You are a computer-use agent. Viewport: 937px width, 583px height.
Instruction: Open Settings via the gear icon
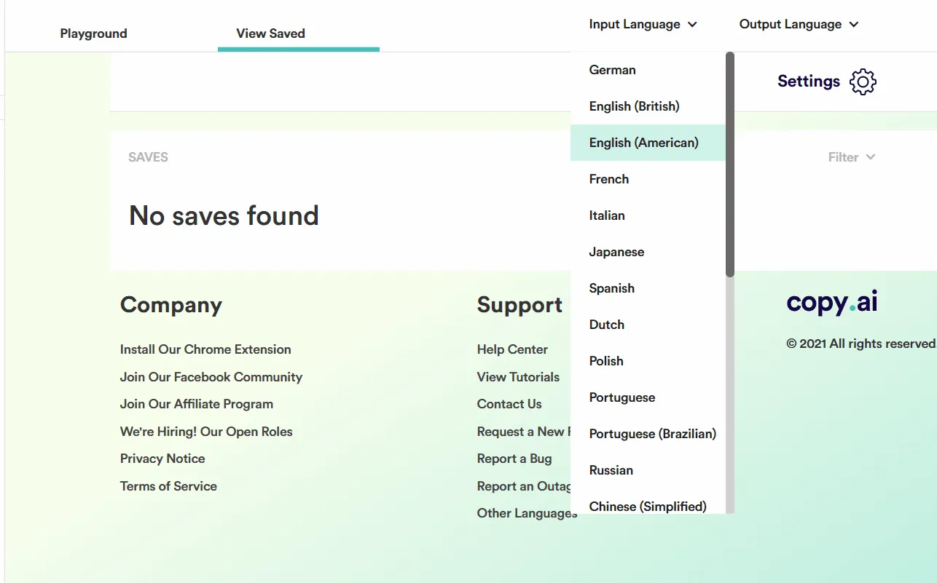(x=863, y=82)
